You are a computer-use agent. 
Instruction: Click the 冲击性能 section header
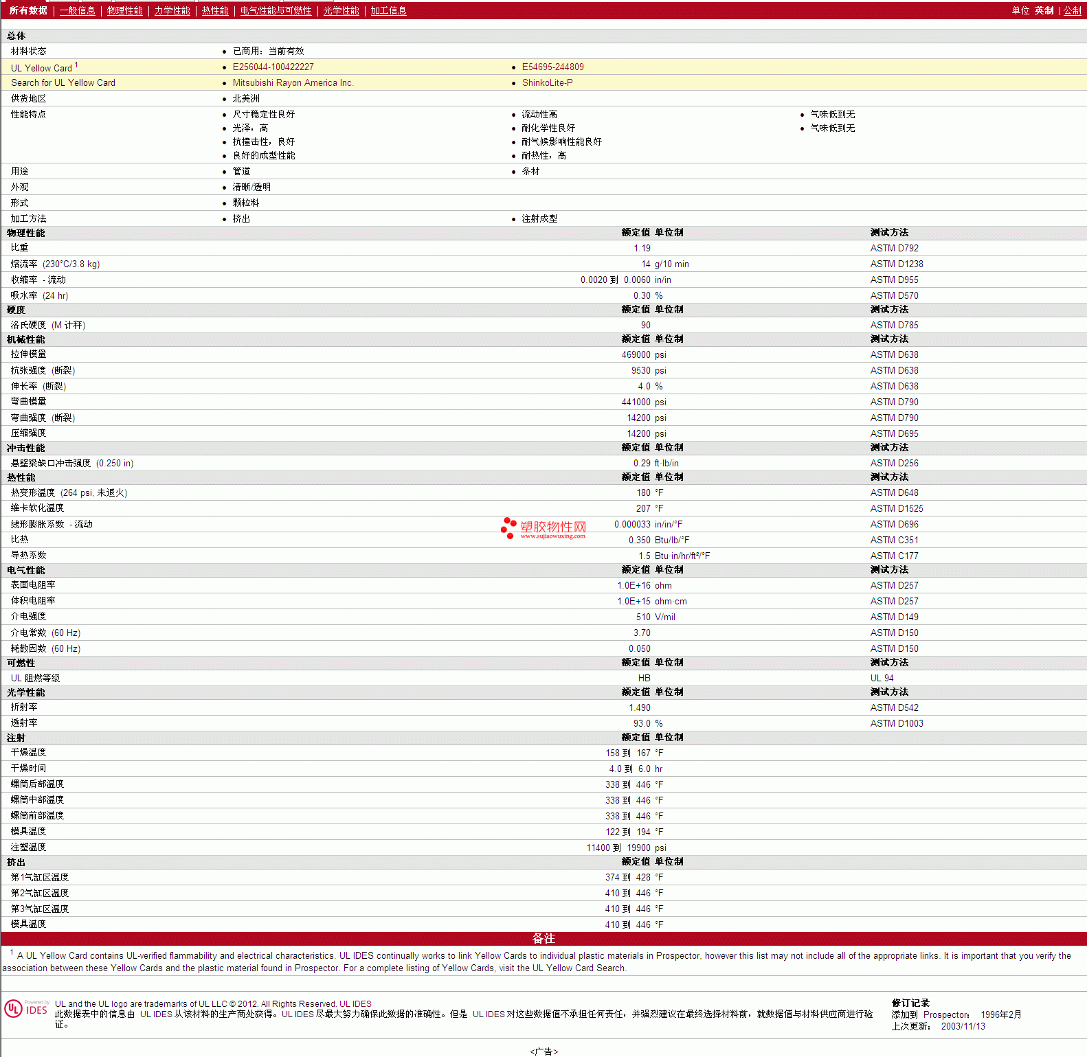(25, 448)
